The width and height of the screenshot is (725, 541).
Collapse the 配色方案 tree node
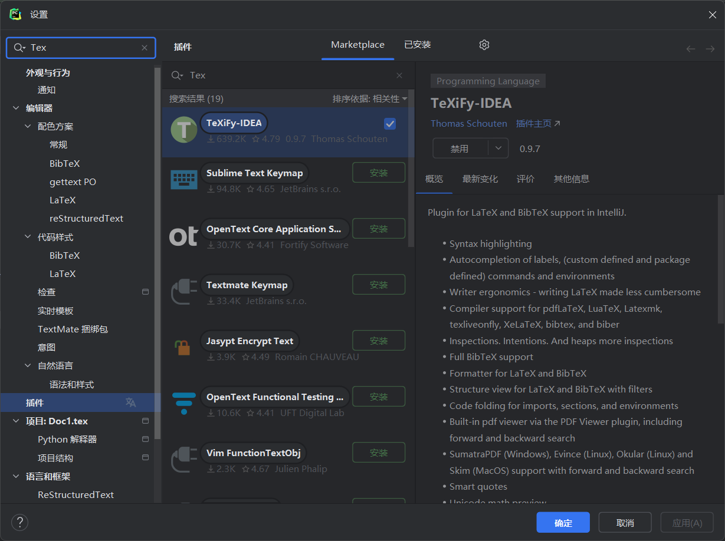click(28, 126)
